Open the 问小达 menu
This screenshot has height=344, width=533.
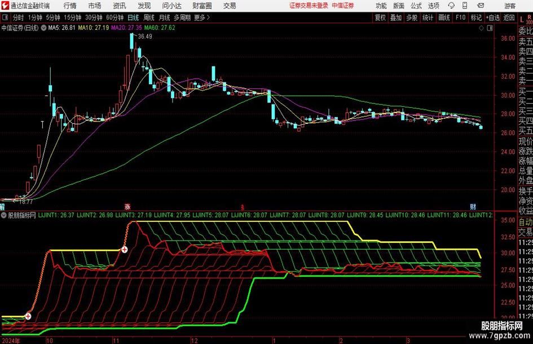171,6
